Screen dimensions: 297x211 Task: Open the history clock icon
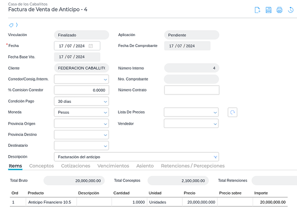pyautogui.click(x=291, y=10)
